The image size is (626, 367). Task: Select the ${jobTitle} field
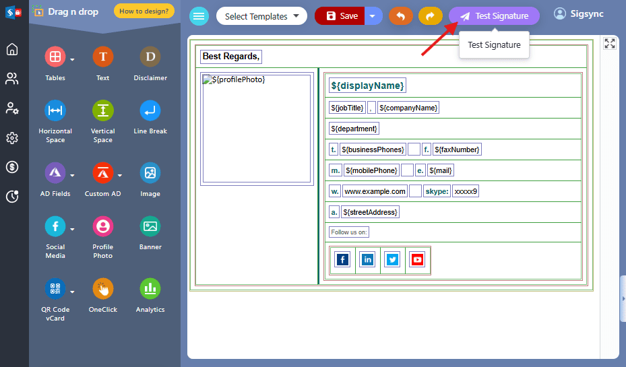click(347, 108)
